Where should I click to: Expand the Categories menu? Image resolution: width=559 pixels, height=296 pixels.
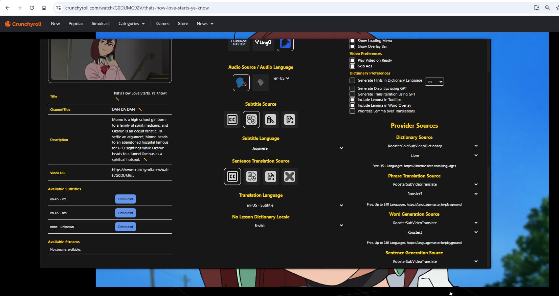pyautogui.click(x=132, y=24)
